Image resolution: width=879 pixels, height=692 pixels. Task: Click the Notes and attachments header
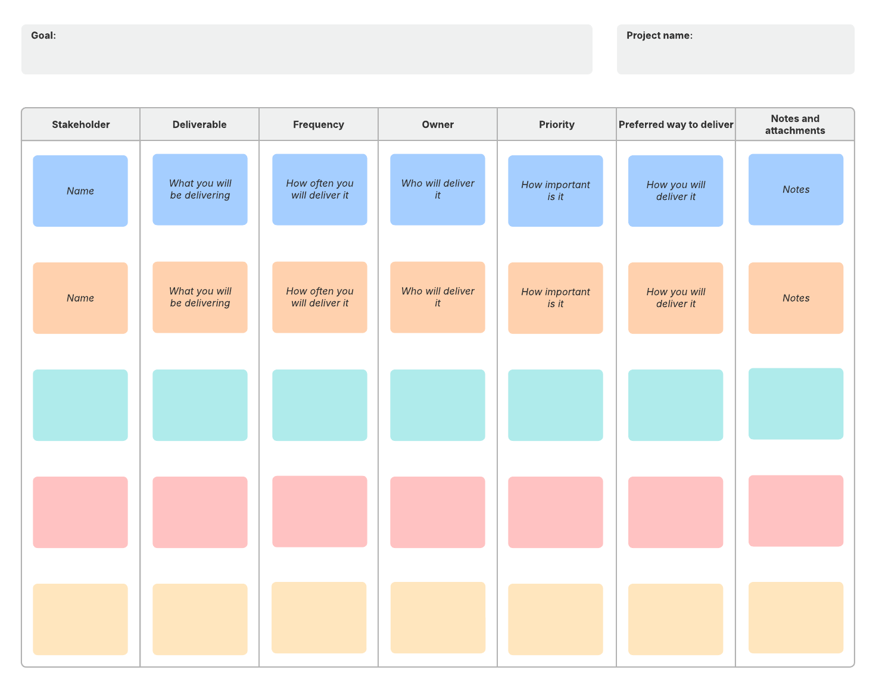795,124
